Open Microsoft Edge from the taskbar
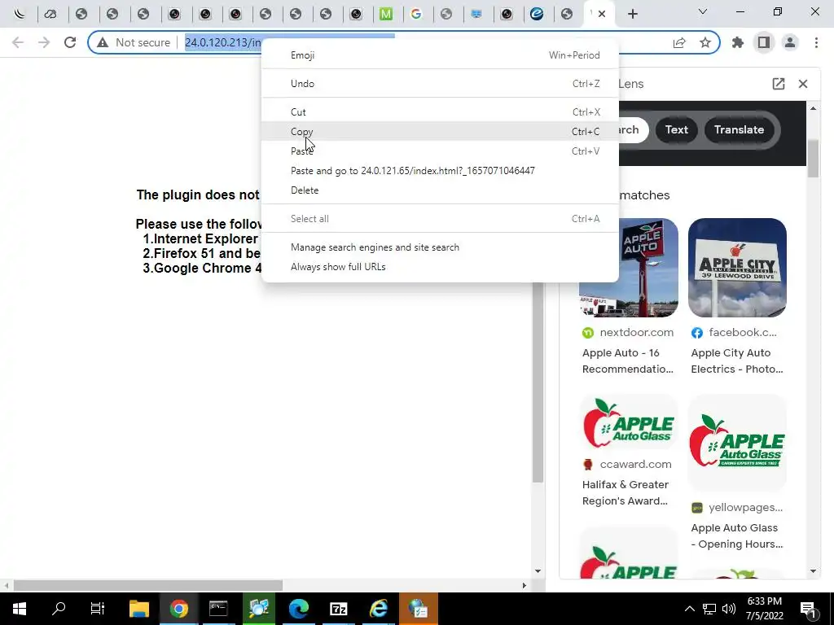The height and width of the screenshot is (625, 834). [298, 609]
